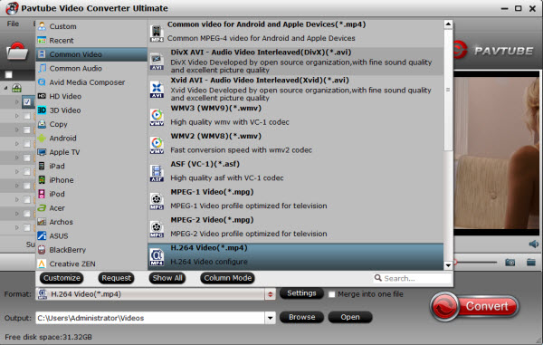Click the red Convert button

point(474,306)
